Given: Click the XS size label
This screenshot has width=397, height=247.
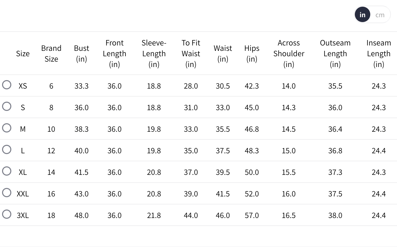Looking at the screenshot, I should 23,86.
